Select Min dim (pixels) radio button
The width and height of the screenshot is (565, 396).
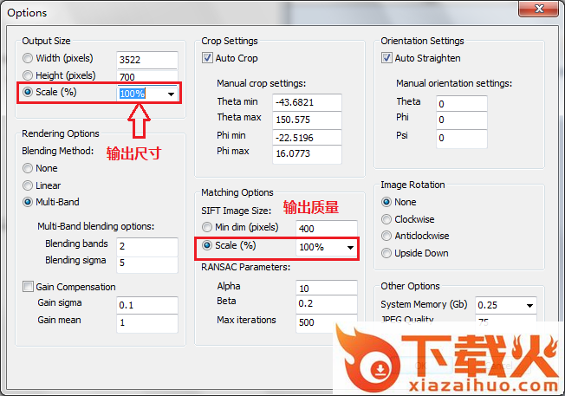click(208, 228)
